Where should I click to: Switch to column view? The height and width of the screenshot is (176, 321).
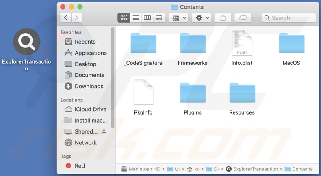[147, 18]
